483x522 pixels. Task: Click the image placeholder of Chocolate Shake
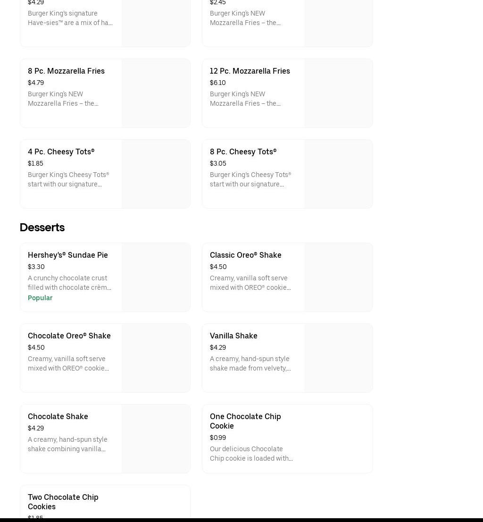[156, 439]
